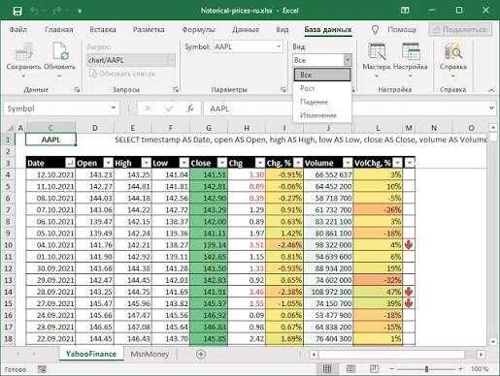500x376 pixels.
Task: Click the formula bar containing AAPL
Action: pos(345,109)
